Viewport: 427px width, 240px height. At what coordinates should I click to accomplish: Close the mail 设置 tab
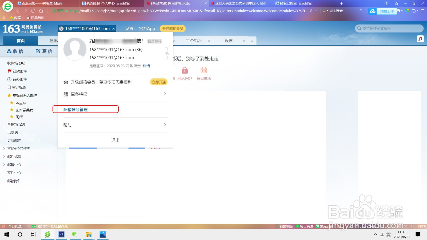244,41
